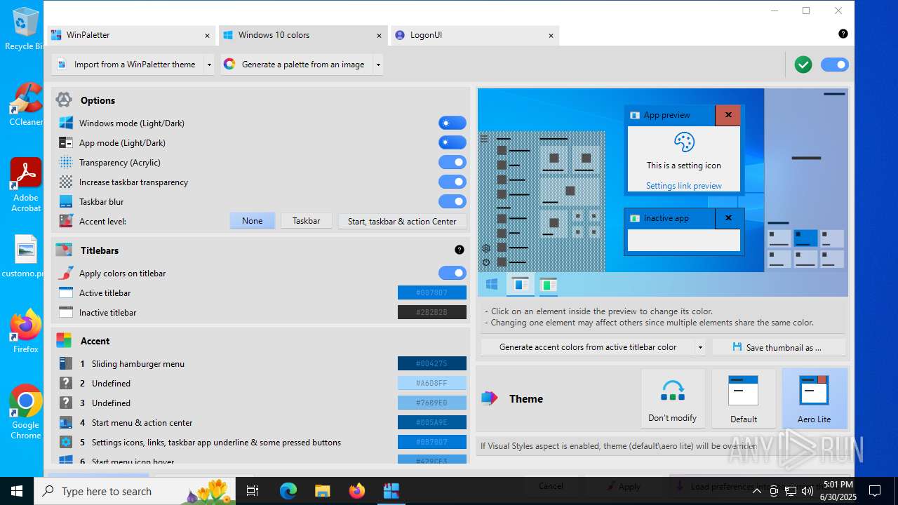Open accent 3 Undefined color swatch #76B9ED
The height and width of the screenshot is (505, 898).
[432, 403]
